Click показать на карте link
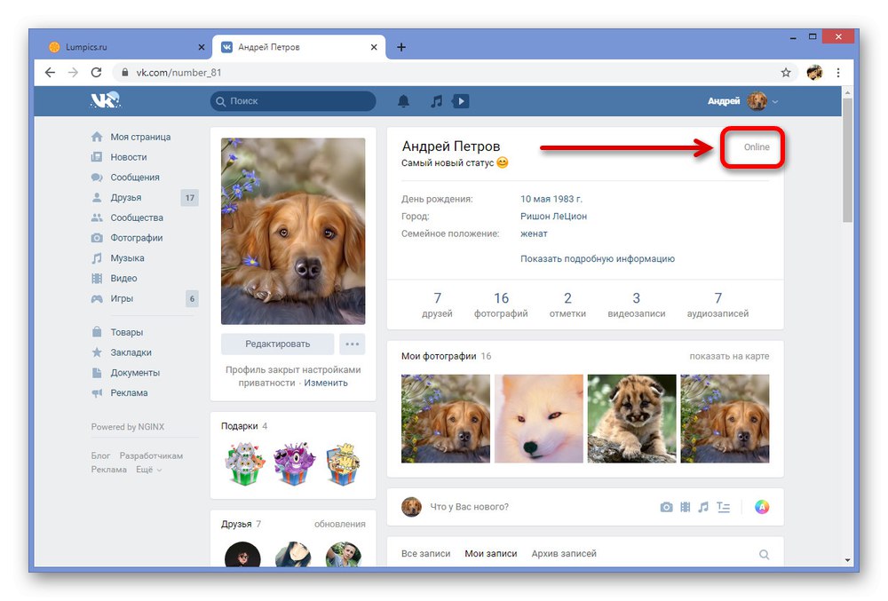Screen dimensions: 888x601 point(729,356)
